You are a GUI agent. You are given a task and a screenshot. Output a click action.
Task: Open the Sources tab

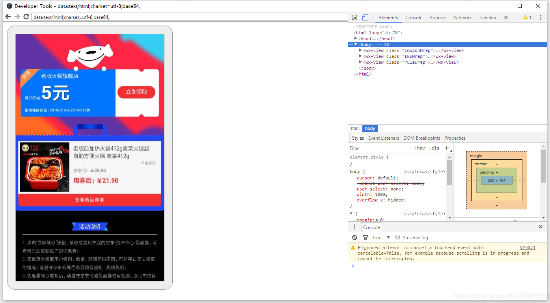pyautogui.click(x=438, y=18)
